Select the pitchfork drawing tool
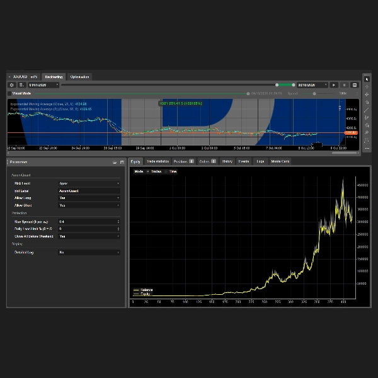The image size is (378, 378). click(367, 117)
